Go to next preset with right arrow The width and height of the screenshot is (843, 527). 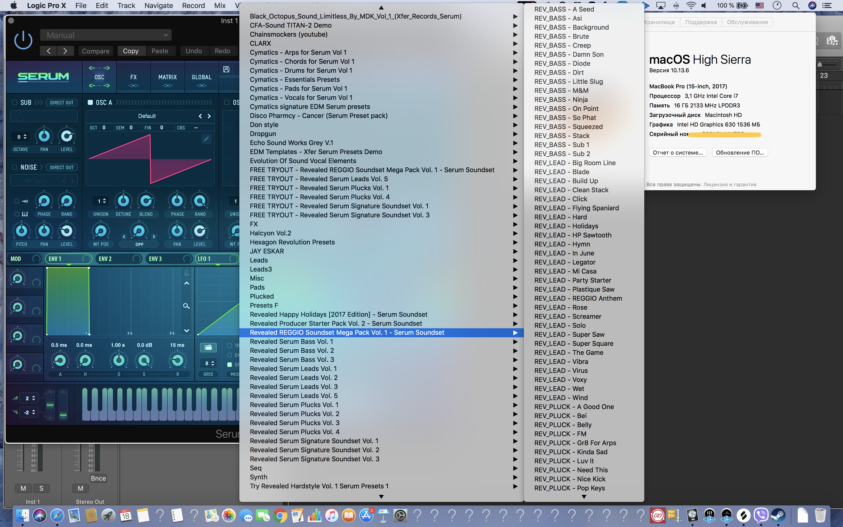click(x=65, y=51)
